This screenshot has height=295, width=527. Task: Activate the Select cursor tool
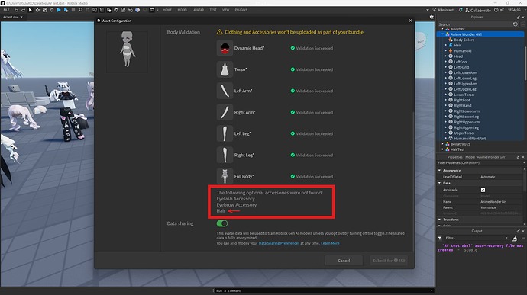[31, 10]
